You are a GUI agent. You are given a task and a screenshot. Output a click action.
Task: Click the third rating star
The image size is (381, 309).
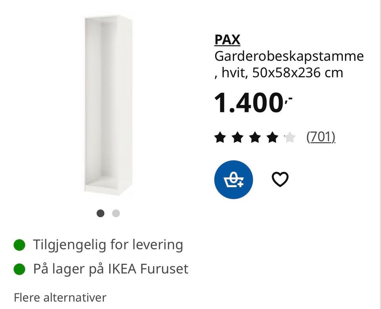(x=255, y=137)
